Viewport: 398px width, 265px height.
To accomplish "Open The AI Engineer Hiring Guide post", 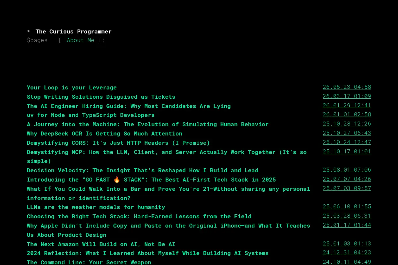I will [x=129, y=106].
